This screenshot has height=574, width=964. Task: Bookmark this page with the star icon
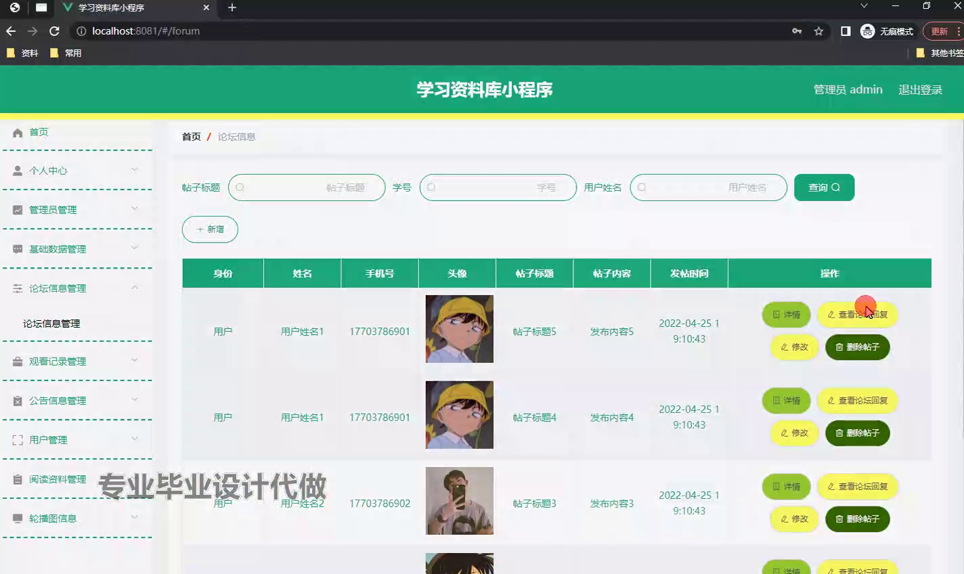(818, 31)
